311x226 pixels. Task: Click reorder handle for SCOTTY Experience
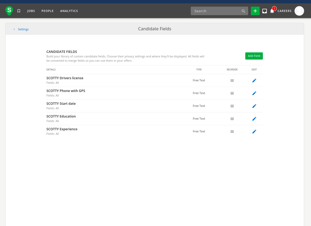232,131
